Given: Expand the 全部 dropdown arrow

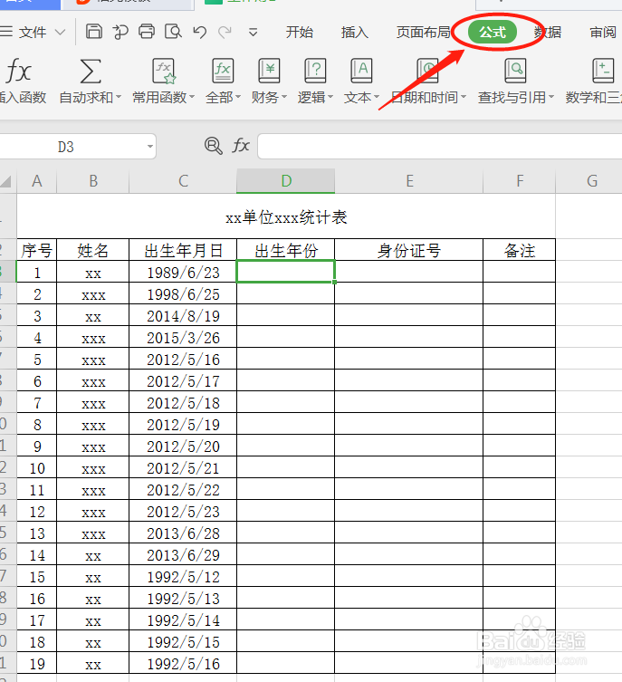Looking at the screenshot, I should point(238,97).
